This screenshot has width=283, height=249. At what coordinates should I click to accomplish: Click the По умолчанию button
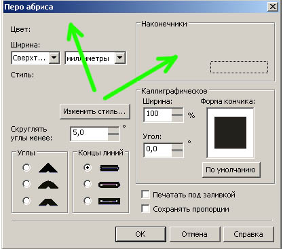(x=231, y=170)
